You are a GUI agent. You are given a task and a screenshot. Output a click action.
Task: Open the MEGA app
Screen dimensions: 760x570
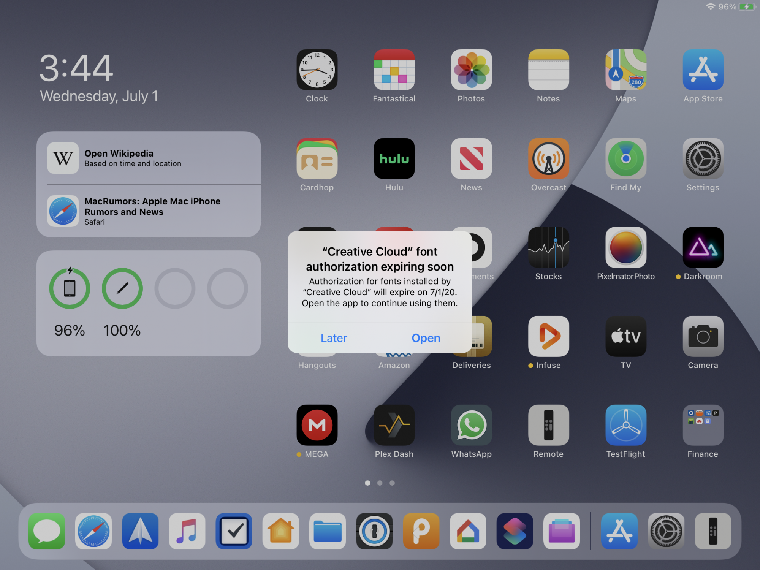[x=317, y=425]
